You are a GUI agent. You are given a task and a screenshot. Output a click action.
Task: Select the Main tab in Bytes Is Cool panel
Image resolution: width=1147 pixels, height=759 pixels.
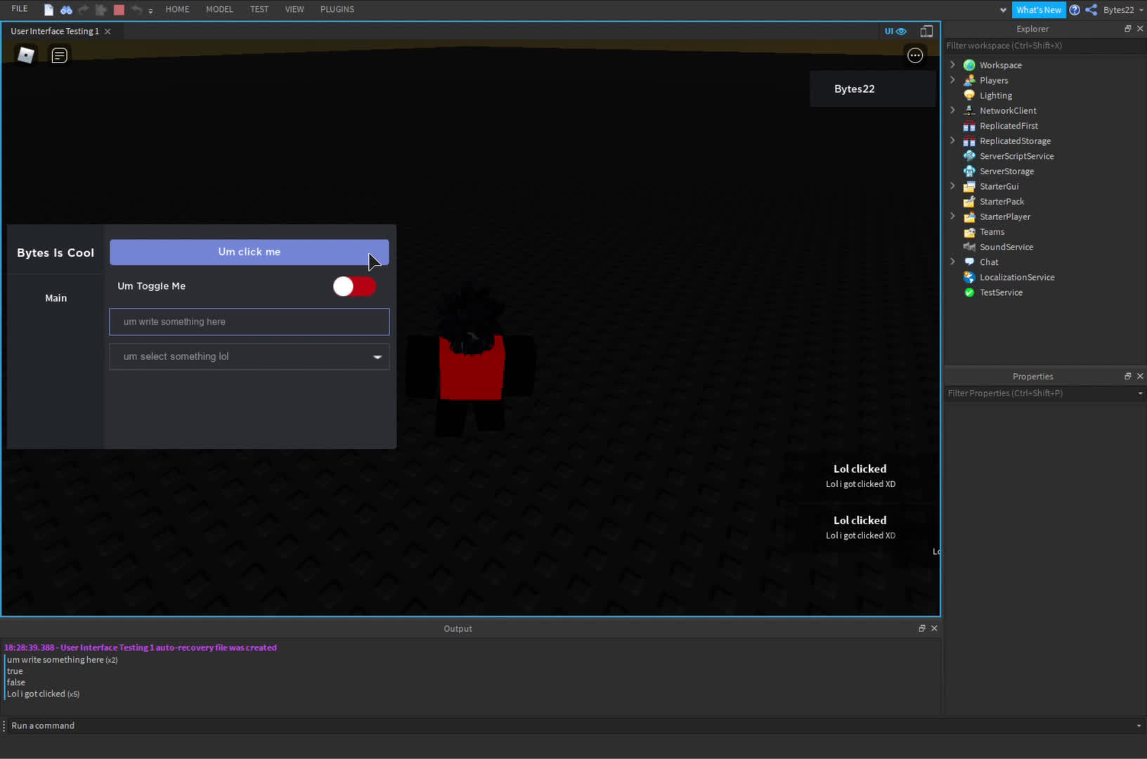coord(56,298)
